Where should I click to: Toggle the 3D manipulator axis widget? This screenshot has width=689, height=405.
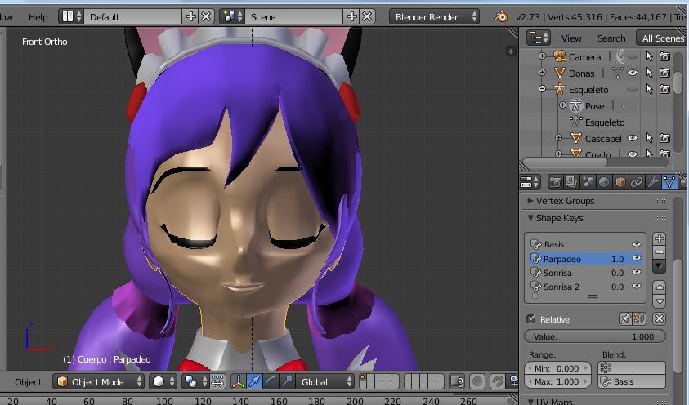pos(238,381)
